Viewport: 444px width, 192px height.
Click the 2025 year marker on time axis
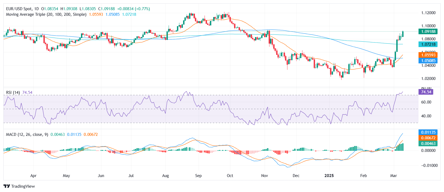(329, 176)
